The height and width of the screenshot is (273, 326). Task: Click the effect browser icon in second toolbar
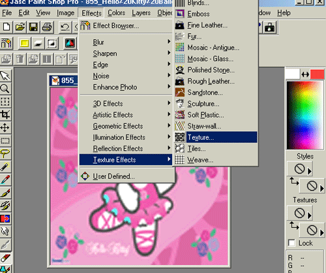coord(6,43)
